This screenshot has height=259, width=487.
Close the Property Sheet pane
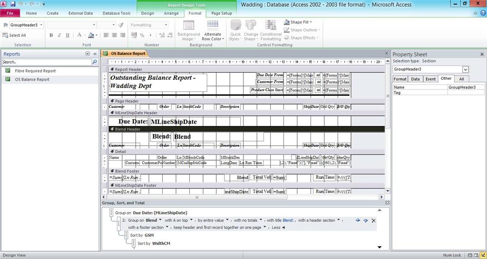tap(482, 54)
